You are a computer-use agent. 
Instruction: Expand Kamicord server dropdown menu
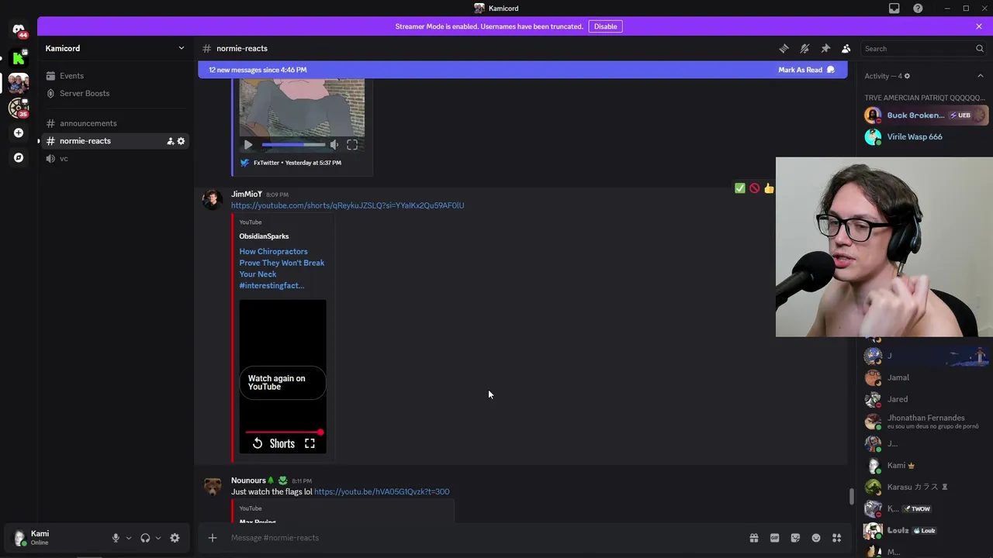pos(182,48)
